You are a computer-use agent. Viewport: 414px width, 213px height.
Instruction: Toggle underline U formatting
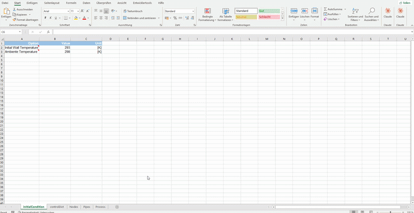coord(55,18)
